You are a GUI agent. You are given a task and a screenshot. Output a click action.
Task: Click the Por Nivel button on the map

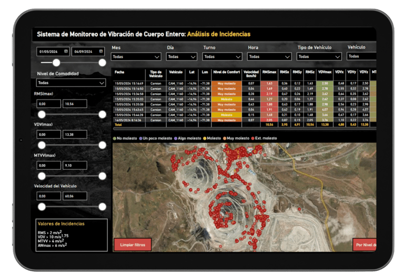coord(365,244)
